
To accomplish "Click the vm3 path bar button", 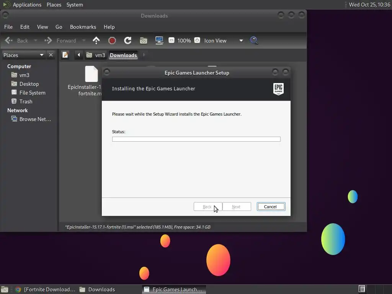I will point(96,55).
